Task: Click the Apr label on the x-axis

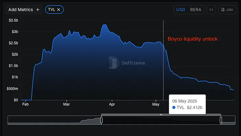Action: 112,104
